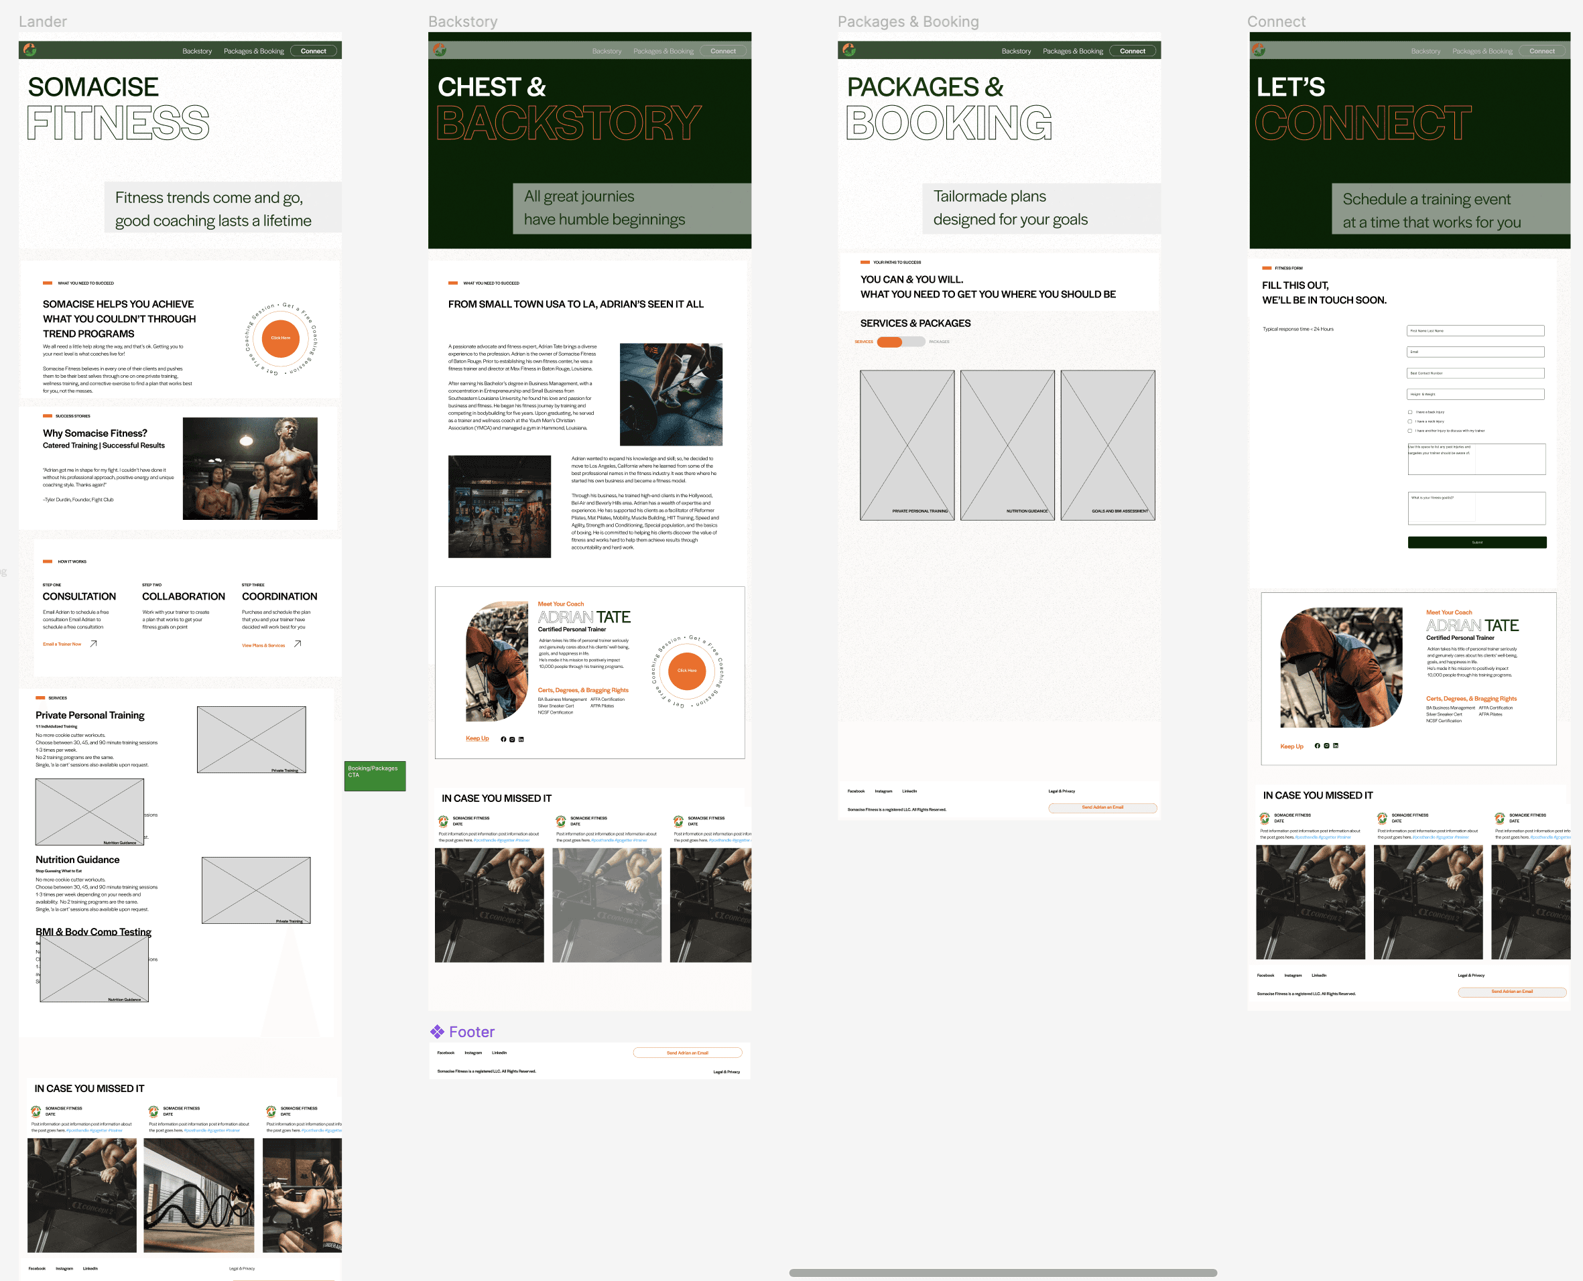Click LinkedIn icon in Connect page coach card

point(1335,745)
